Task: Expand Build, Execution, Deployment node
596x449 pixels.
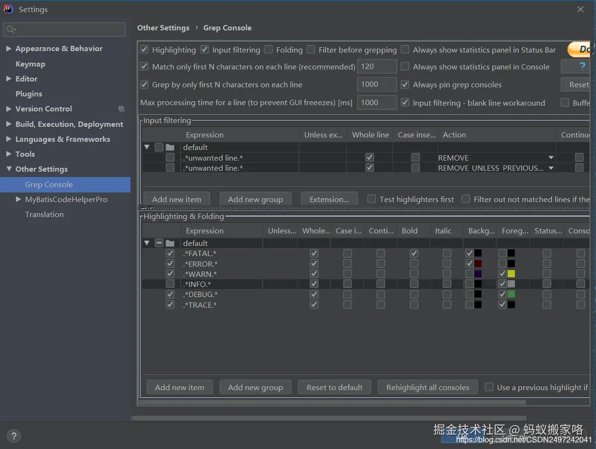Action: point(9,124)
